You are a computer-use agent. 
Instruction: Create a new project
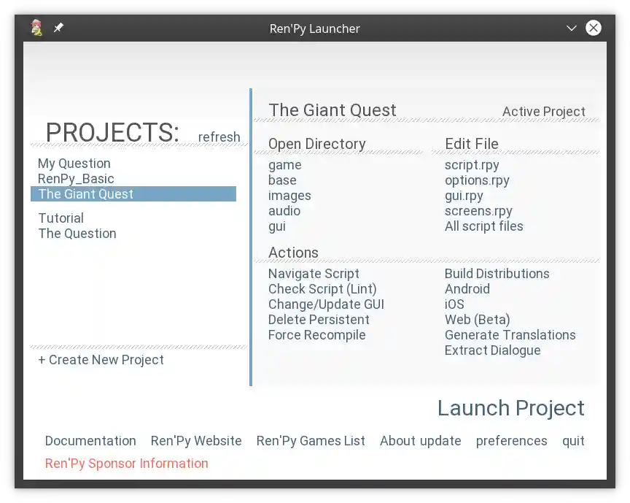tap(100, 359)
